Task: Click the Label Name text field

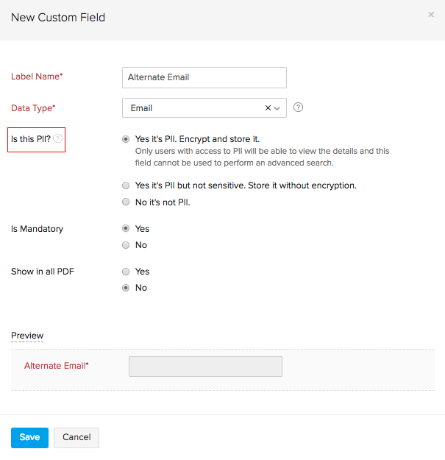Action: pyautogui.click(x=204, y=77)
